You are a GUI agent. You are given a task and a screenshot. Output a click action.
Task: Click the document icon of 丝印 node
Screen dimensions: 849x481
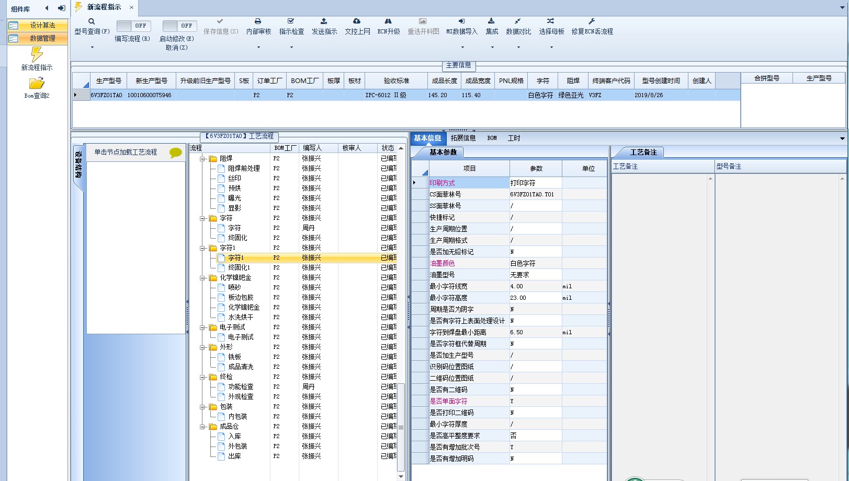pos(221,179)
